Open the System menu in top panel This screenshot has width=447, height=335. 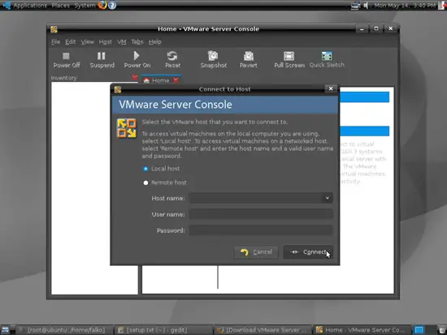click(x=85, y=6)
